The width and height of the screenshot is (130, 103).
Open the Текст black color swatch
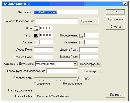pos(36,35)
